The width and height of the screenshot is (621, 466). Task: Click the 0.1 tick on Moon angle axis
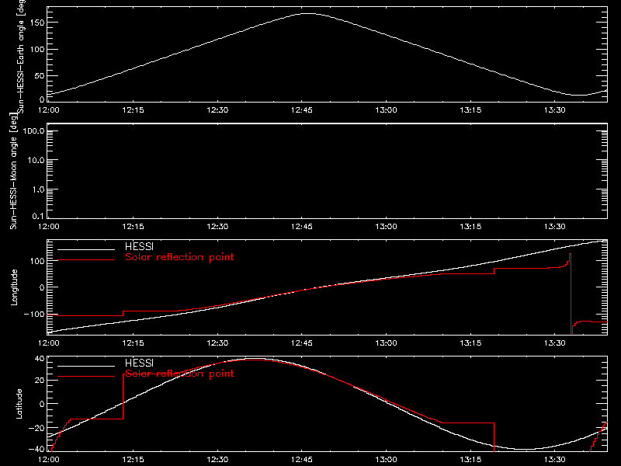pos(38,217)
